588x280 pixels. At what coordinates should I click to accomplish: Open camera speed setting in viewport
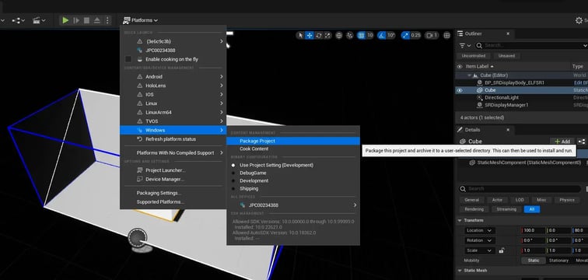pos(432,35)
